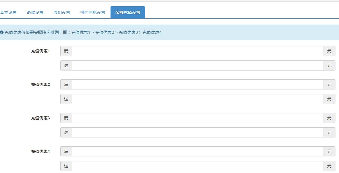Click the 元 suffix of 充值优惠2 满 row
This screenshot has height=173, width=339.
pyautogui.click(x=329, y=84)
